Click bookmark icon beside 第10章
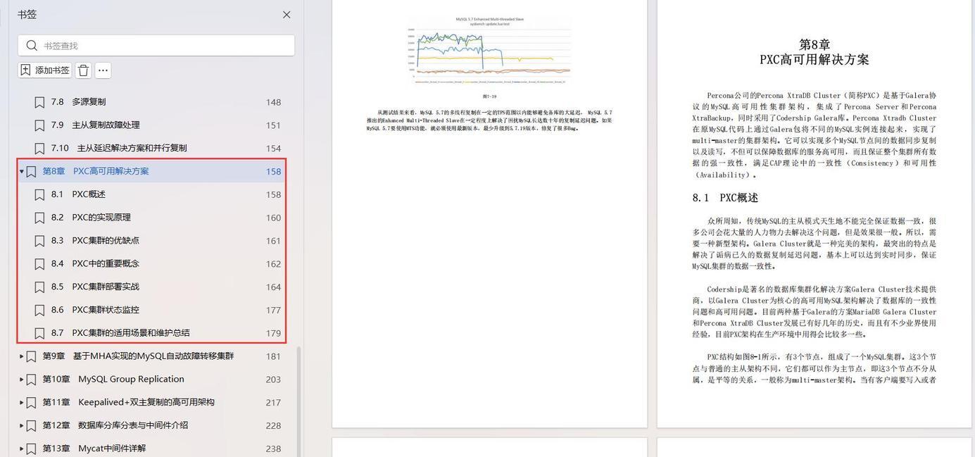 point(31,380)
